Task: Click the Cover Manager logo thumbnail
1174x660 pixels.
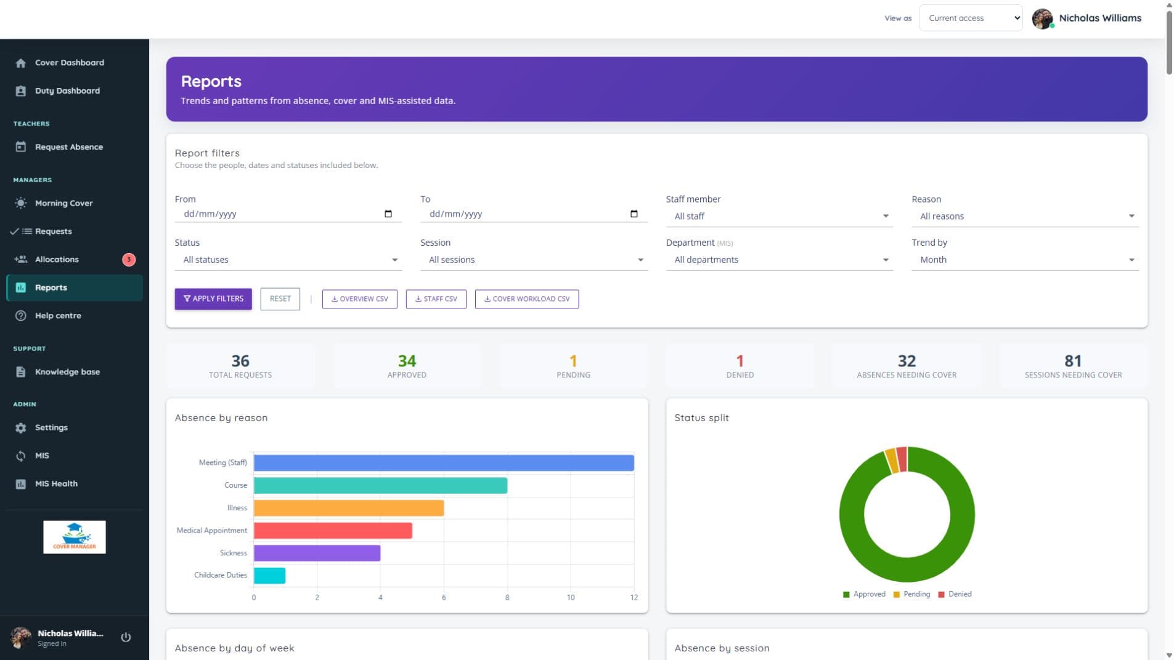Action: pos(75,537)
